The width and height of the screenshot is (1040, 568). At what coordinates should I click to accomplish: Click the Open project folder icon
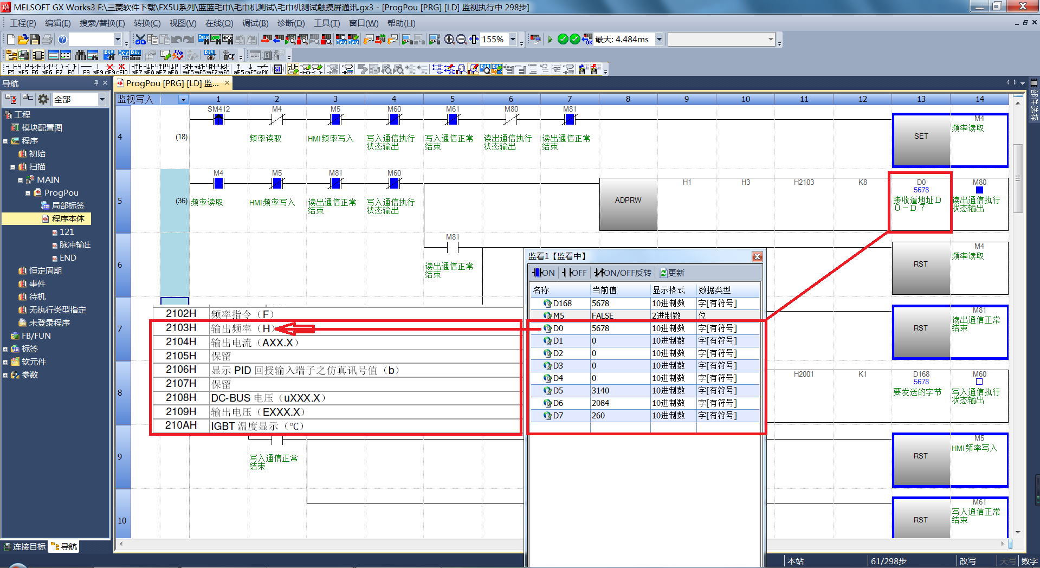click(x=23, y=40)
